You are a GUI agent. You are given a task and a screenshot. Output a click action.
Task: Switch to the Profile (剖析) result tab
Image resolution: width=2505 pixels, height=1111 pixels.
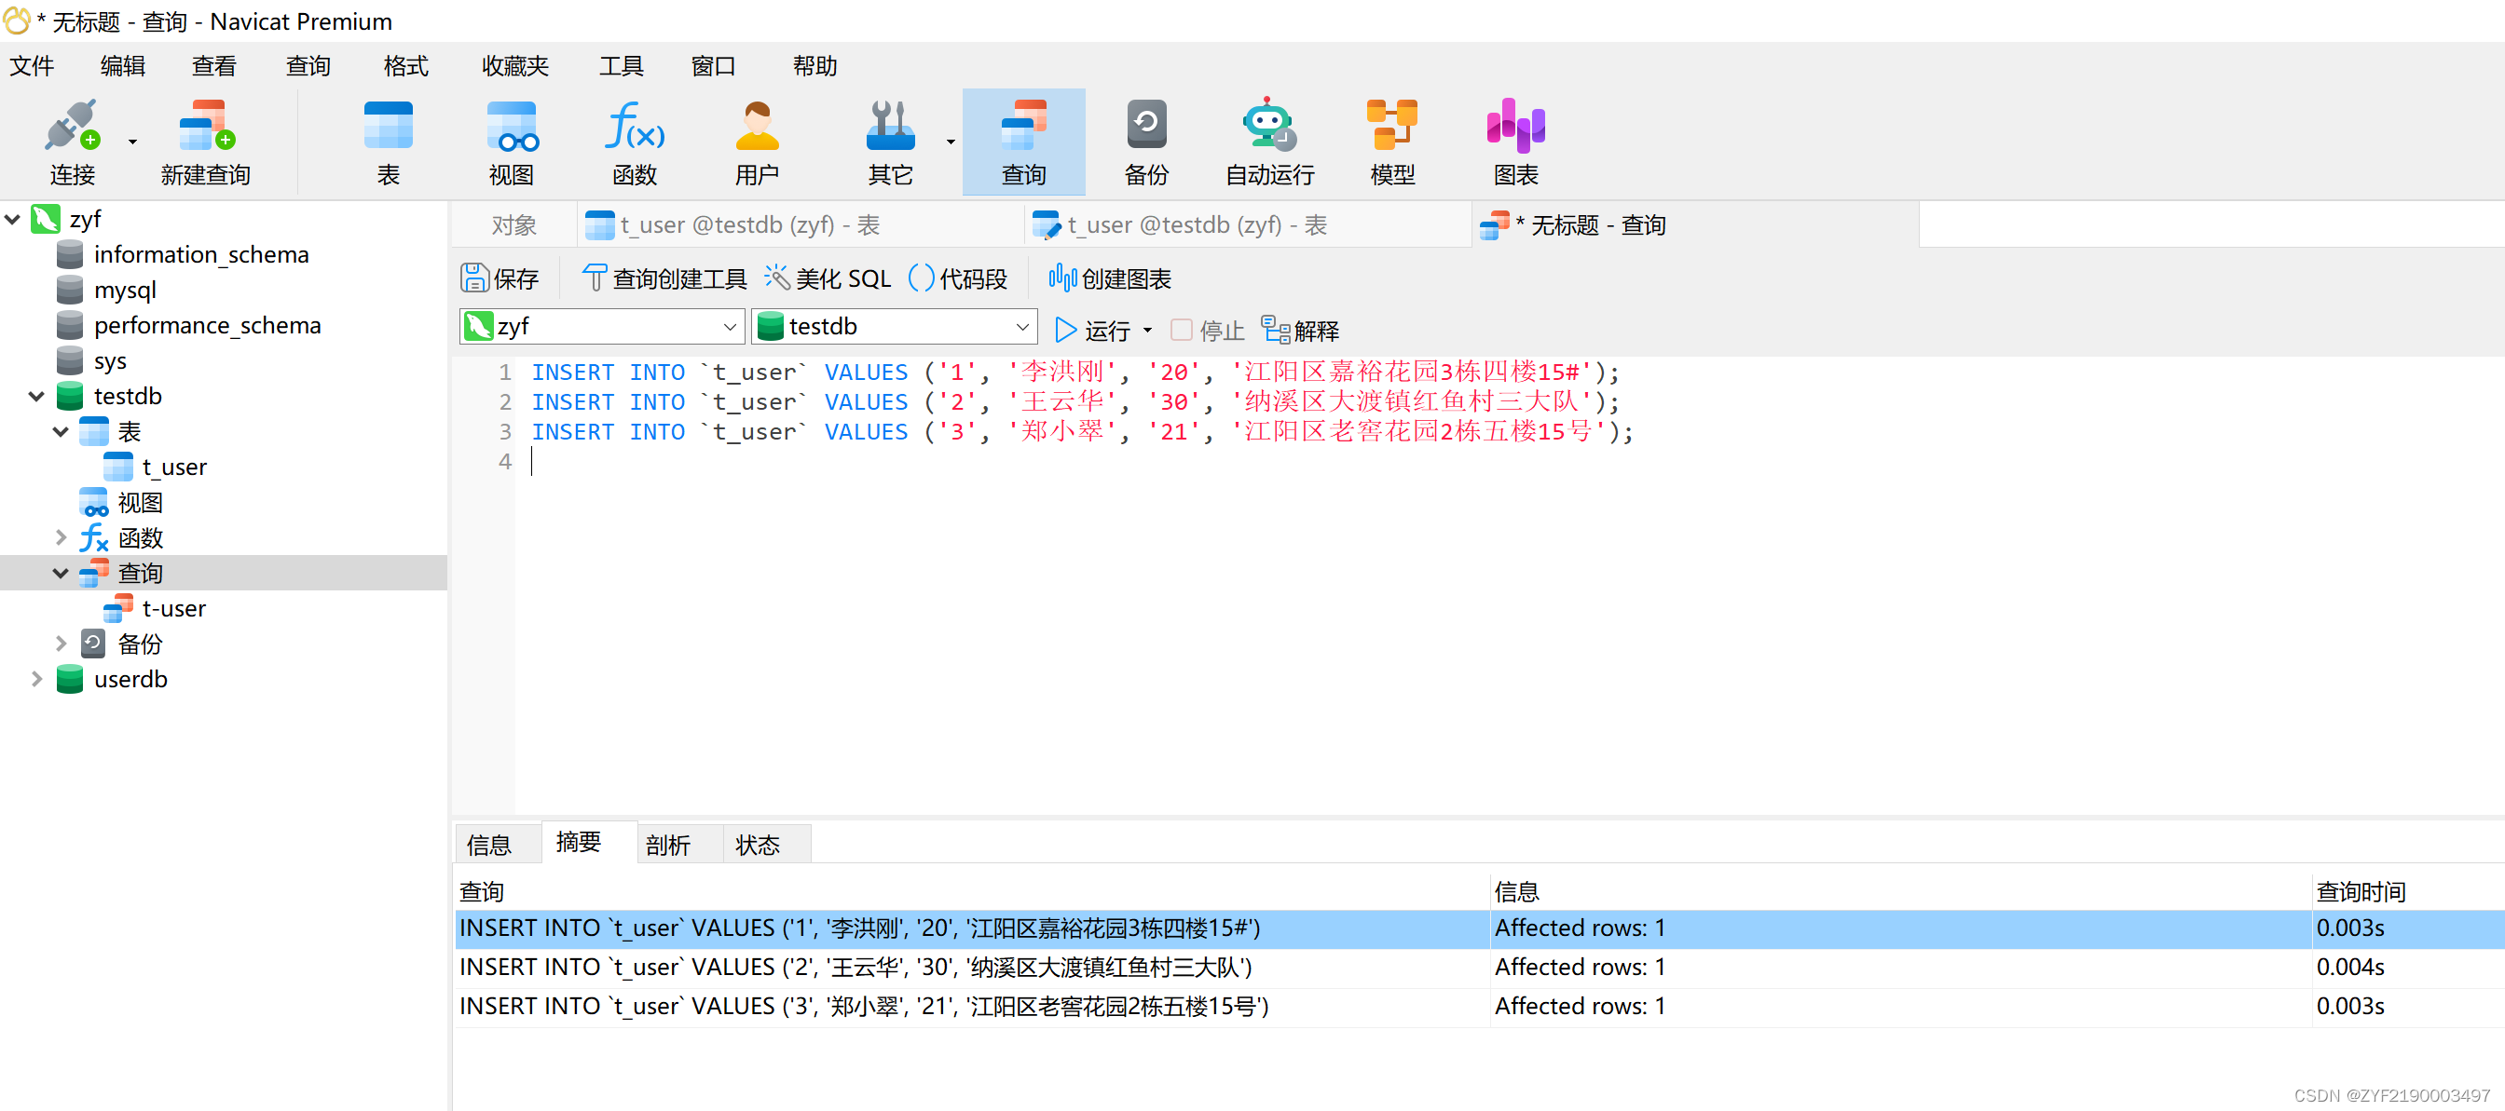[x=667, y=845]
